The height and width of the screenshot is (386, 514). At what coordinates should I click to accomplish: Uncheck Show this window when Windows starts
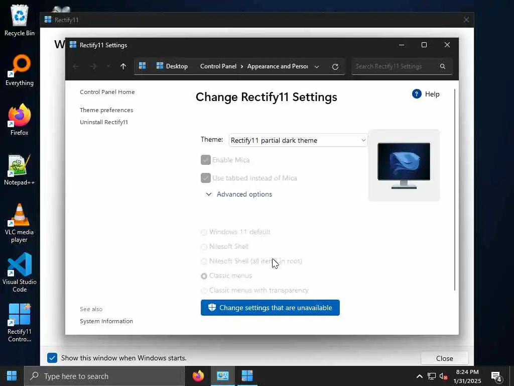(x=52, y=358)
